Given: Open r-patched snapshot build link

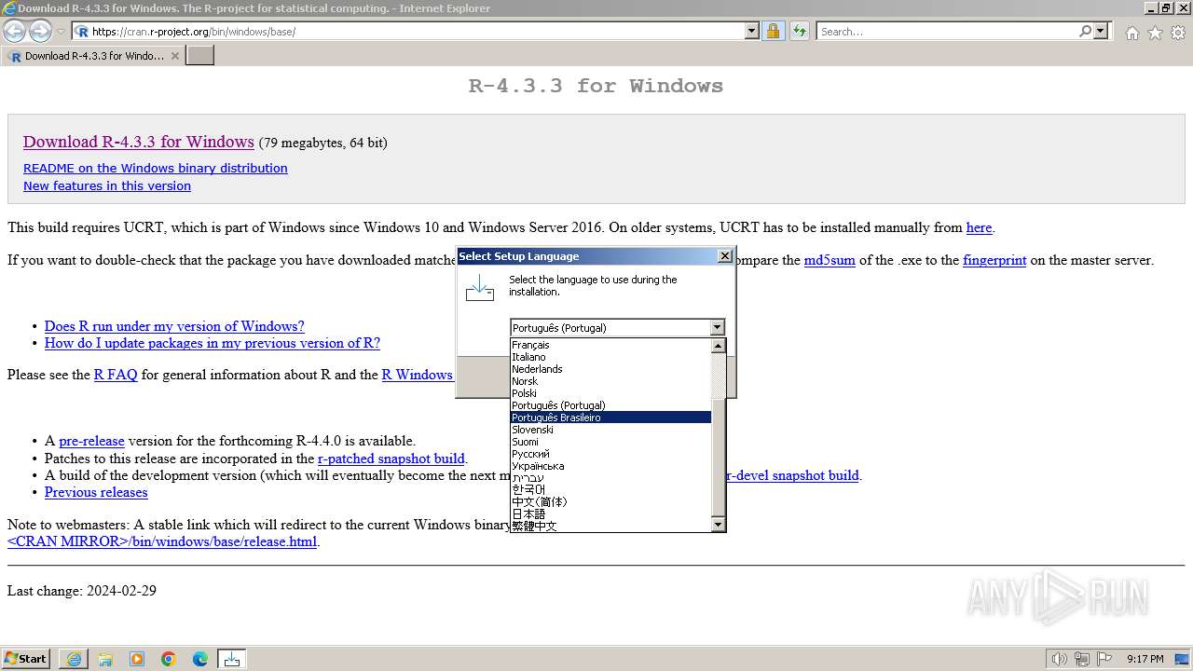Looking at the screenshot, I should [391, 459].
